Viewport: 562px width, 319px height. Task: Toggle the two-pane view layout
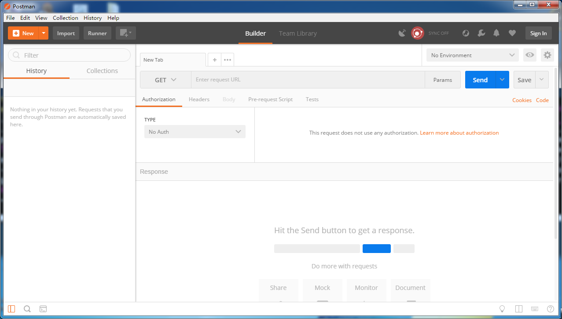(519, 309)
